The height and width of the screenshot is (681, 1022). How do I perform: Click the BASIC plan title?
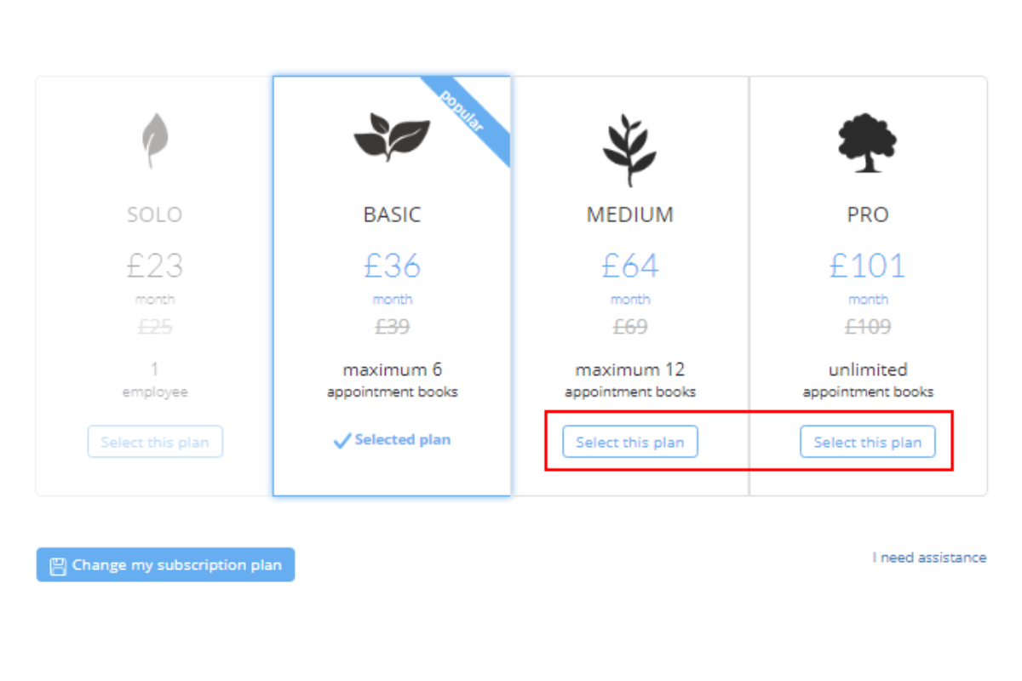tap(392, 215)
